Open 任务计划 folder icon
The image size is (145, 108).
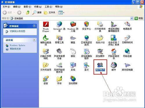100,38
